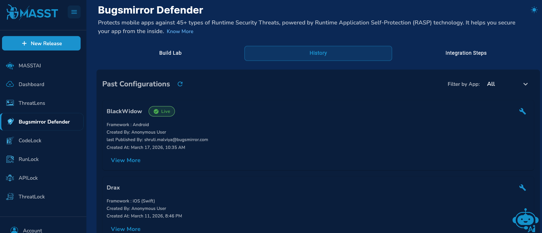Refresh the Past Configurations list
The height and width of the screenshot is (233, 542).
point(180,84)
